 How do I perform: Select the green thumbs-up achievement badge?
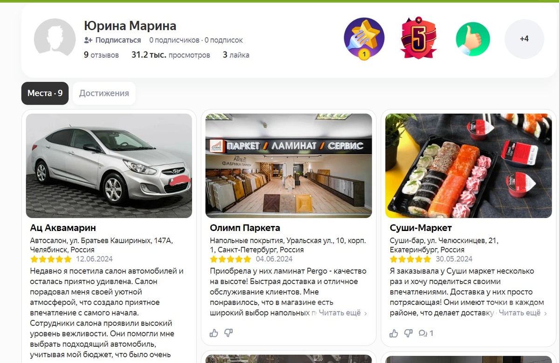click(473, 39)
